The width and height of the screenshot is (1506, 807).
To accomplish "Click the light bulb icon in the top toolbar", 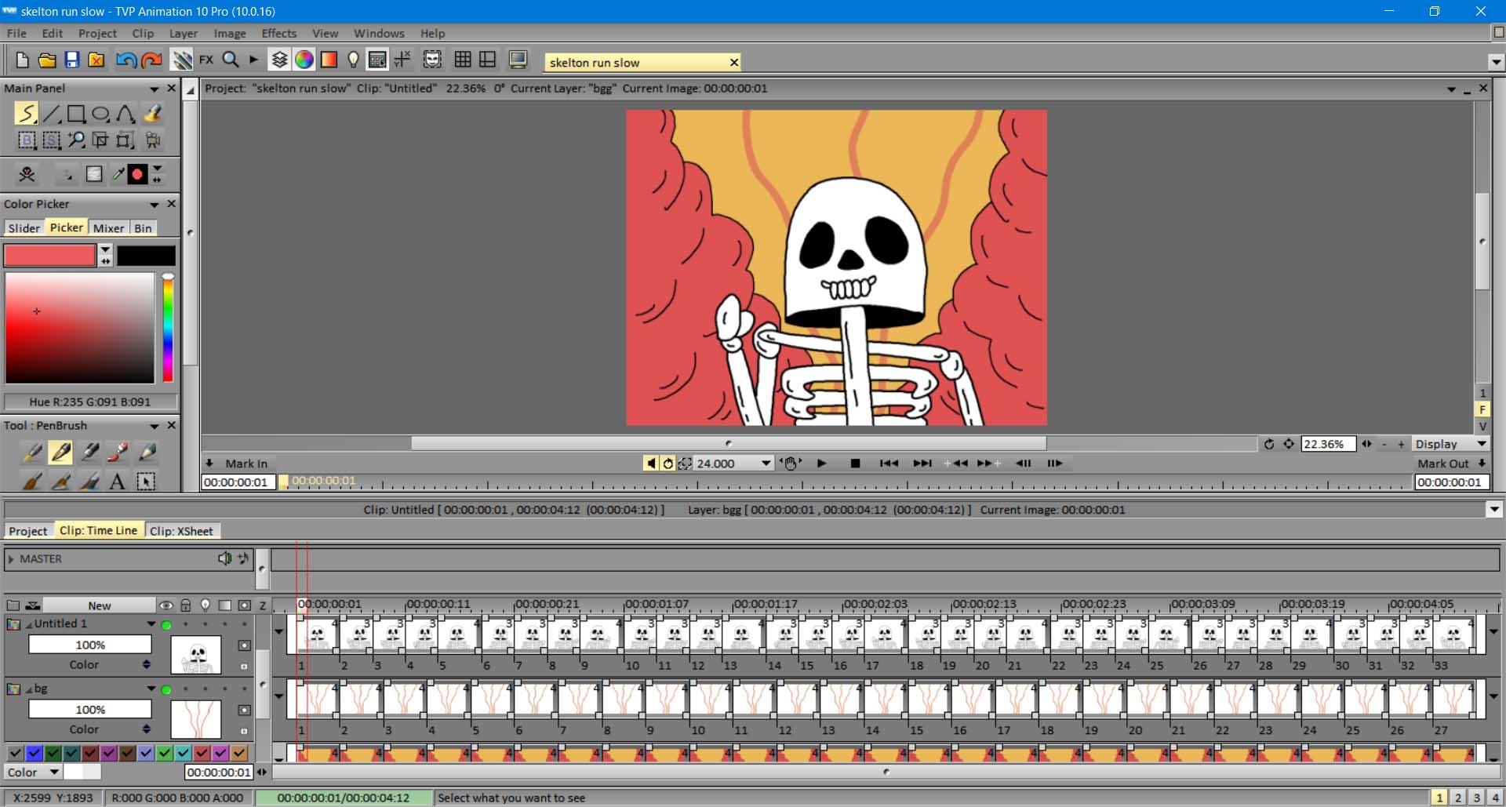I will coord(353,60).
